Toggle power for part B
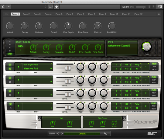 coord(10,78)
